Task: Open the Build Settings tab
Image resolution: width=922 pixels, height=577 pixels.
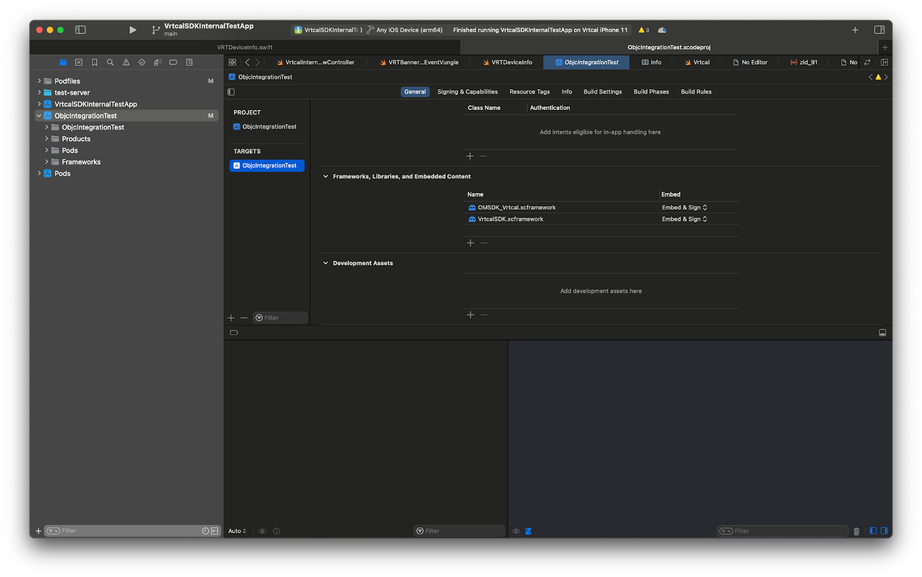Action: [603, 92]
